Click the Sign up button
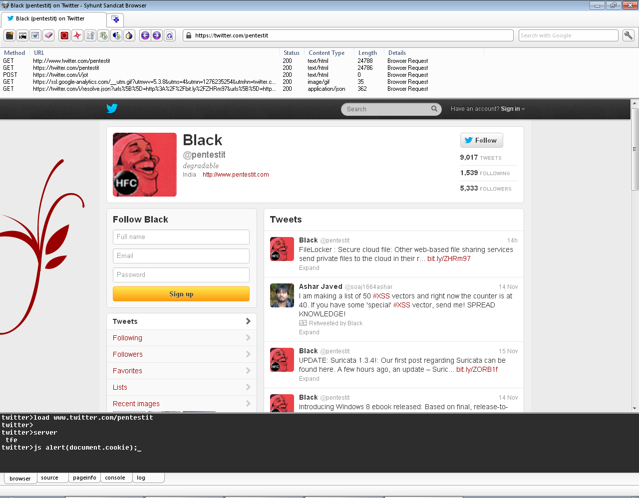The image size is (639, 498). click(x=181, y=294)
